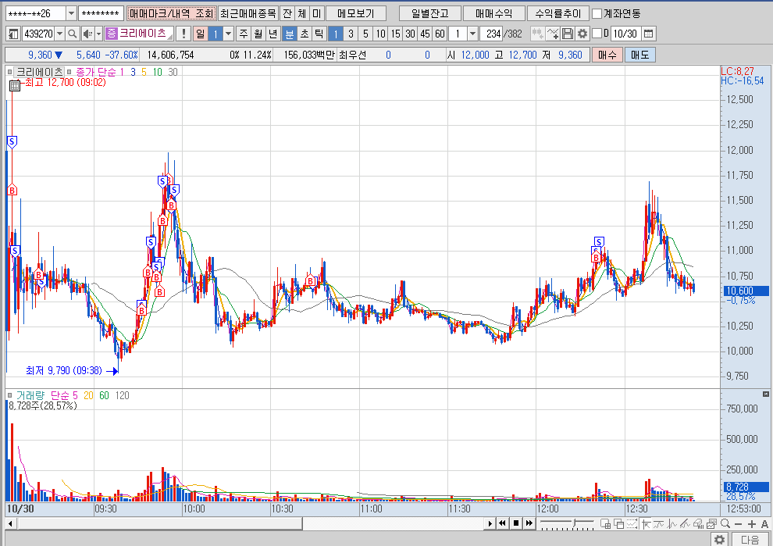
Task: Click the 매도 sell button
Action: pyautogui.click(x=640, y=55)
